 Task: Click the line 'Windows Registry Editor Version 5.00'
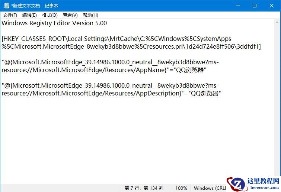click(x=54, y=23)
